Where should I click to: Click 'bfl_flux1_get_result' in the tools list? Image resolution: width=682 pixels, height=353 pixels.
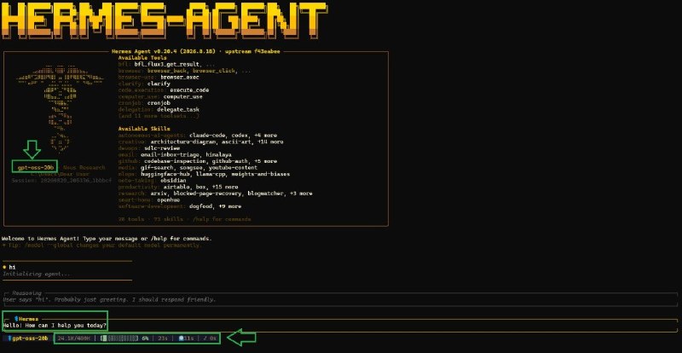[166, 65]
